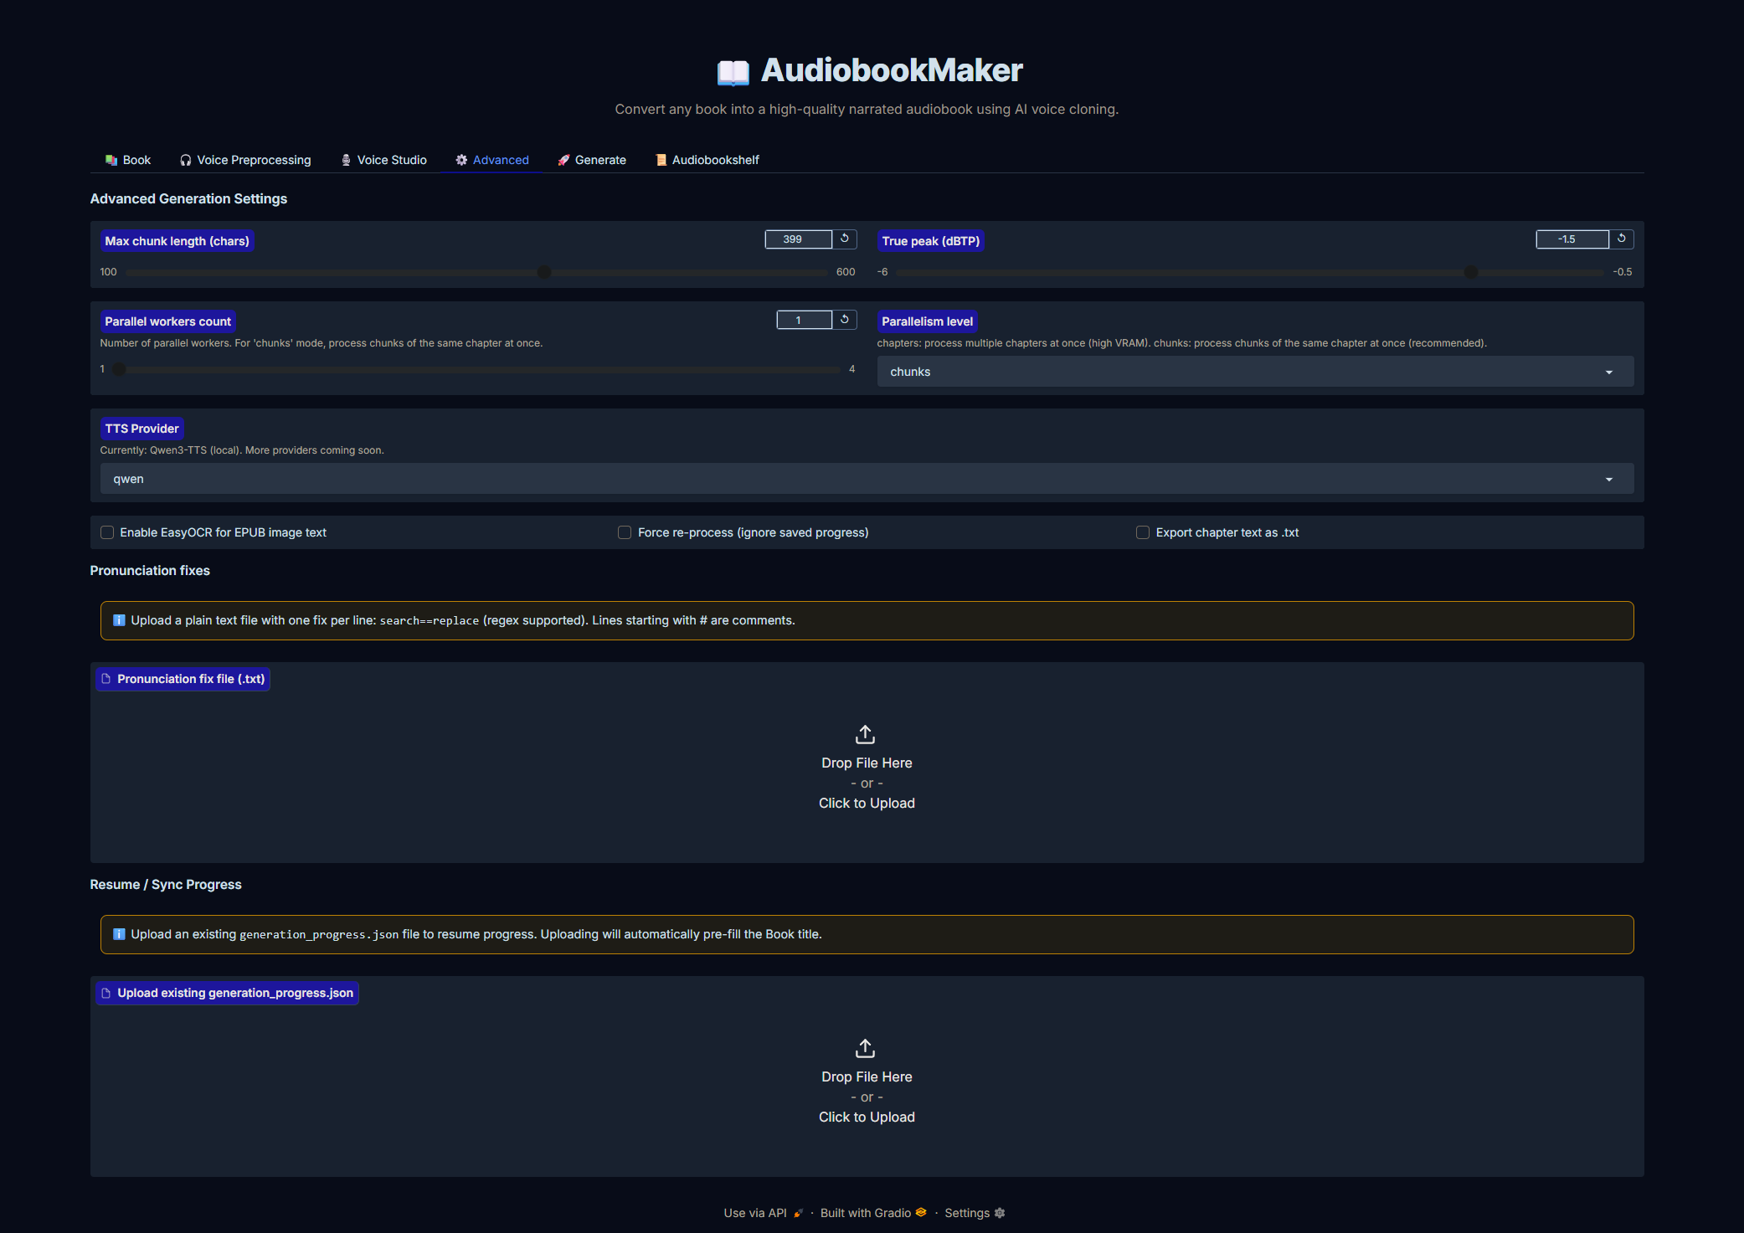
Task: Open the Generate tab
Action: coord(592,160)
